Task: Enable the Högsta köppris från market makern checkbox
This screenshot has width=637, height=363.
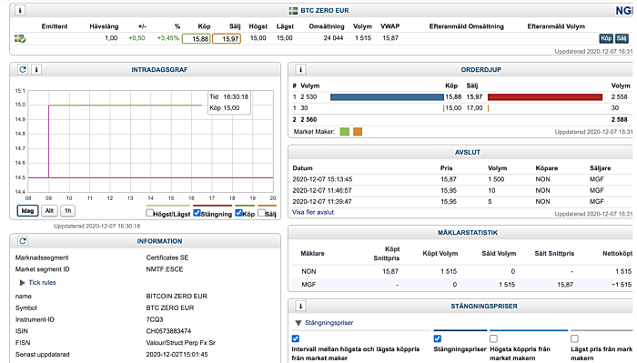Action: point(493,338)
